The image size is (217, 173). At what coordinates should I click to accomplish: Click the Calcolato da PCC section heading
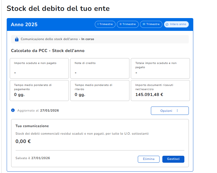click(48, 51)
